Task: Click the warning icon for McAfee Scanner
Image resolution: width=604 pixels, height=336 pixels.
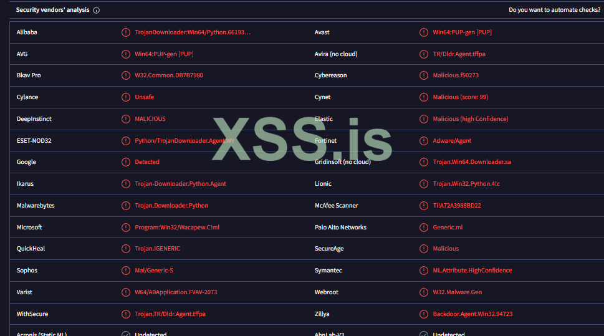Action: tap(424, 206)
